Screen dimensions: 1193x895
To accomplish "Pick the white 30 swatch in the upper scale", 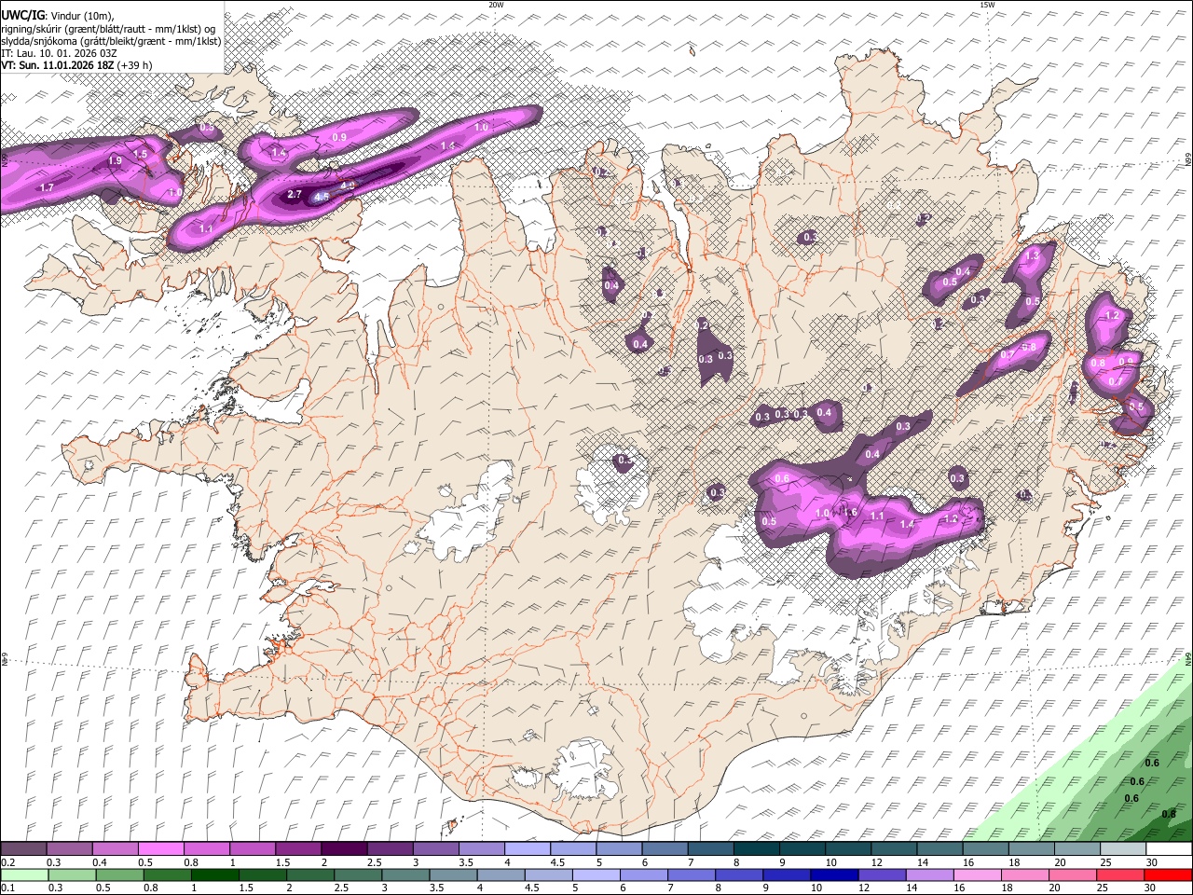I will click(x=1169, y=848).
